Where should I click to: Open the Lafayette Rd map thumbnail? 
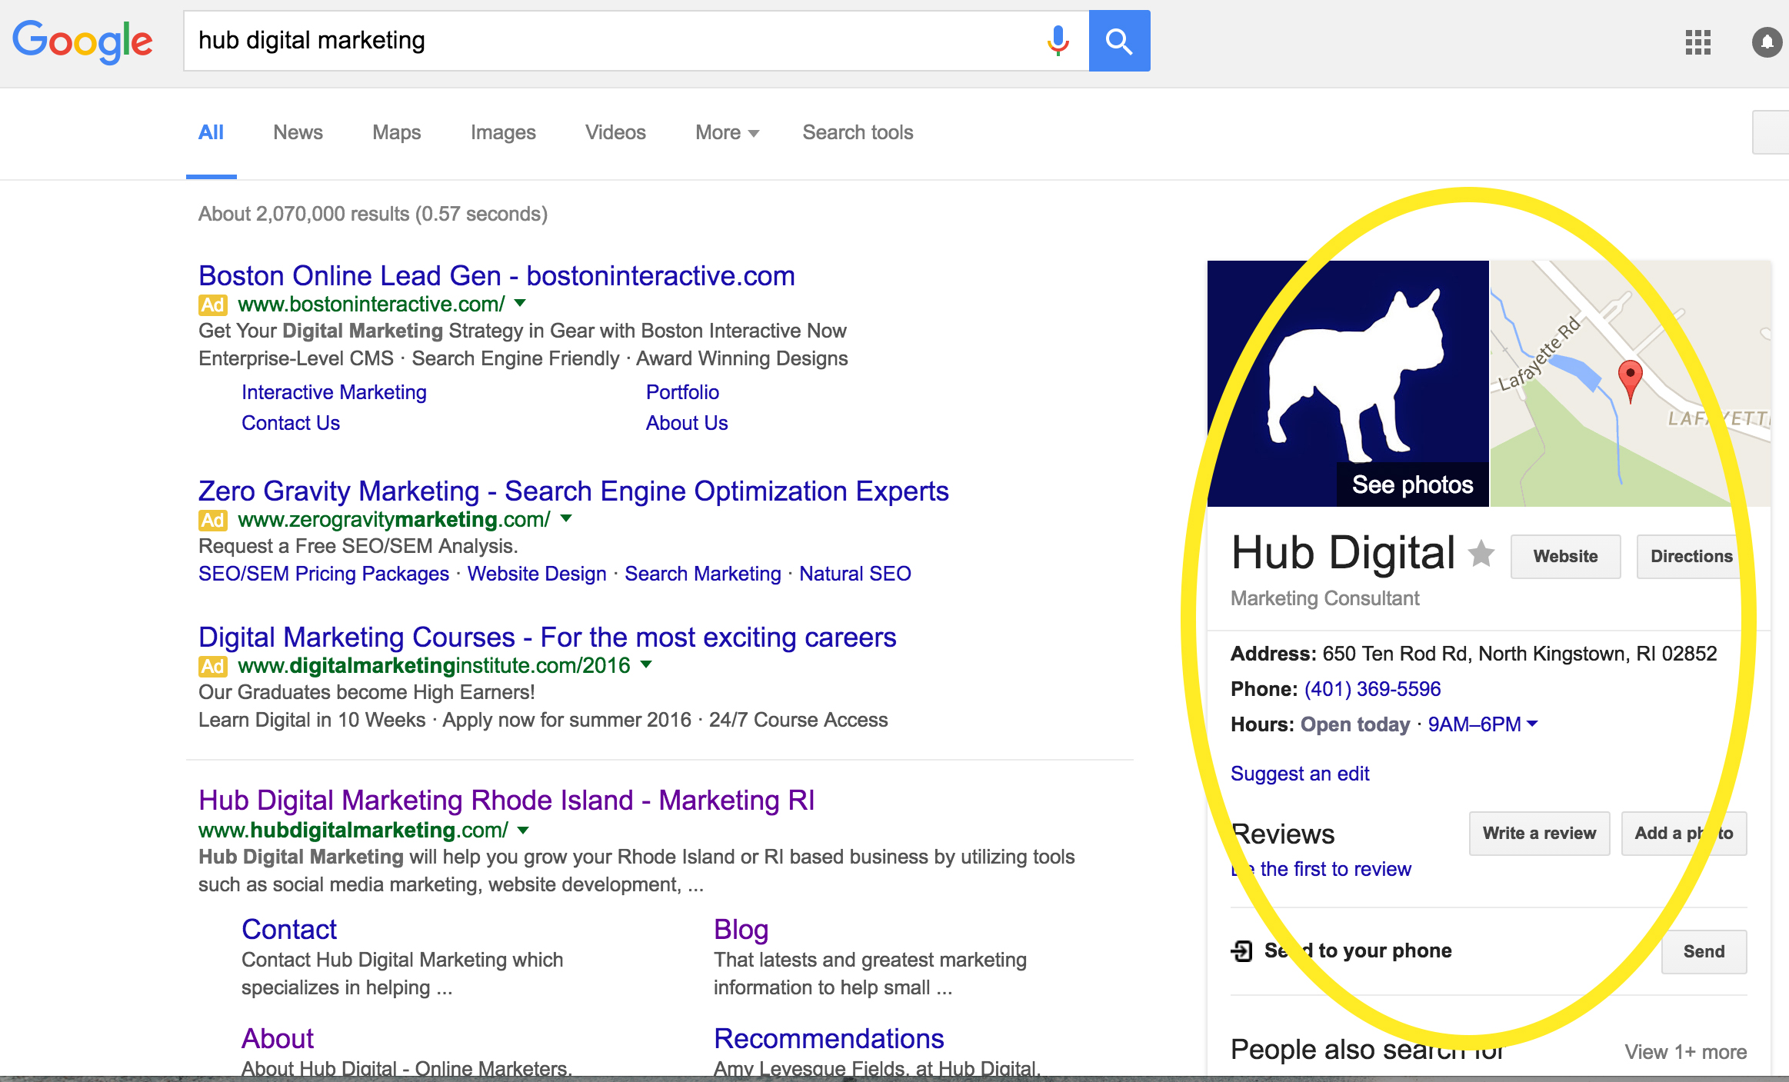coord(1631,383)
